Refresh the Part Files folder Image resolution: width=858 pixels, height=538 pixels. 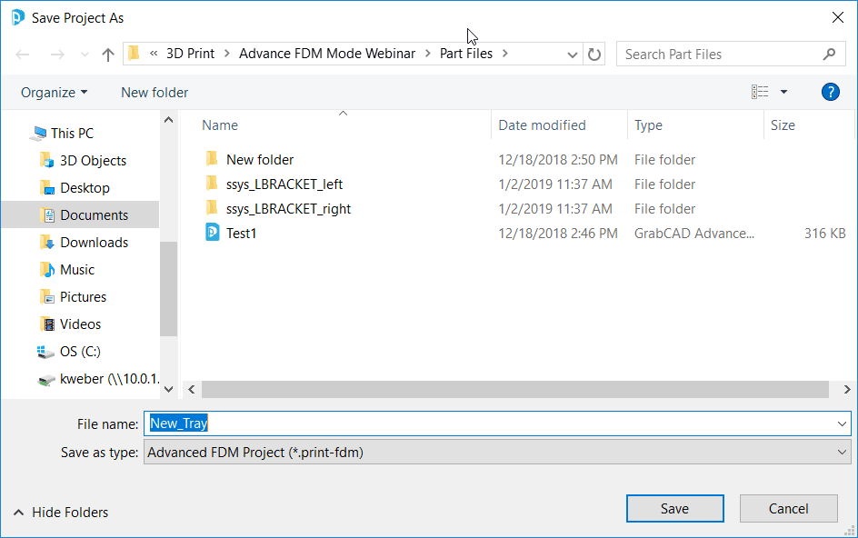(x=594, y=55)
